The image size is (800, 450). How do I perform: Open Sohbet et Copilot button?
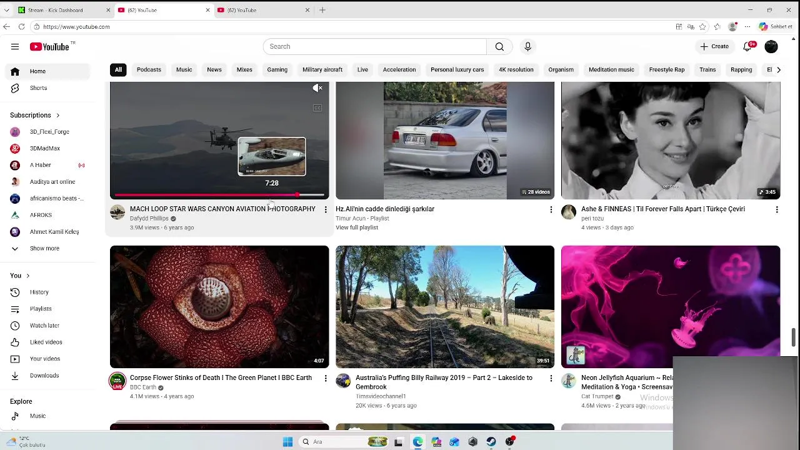(776, 26)
